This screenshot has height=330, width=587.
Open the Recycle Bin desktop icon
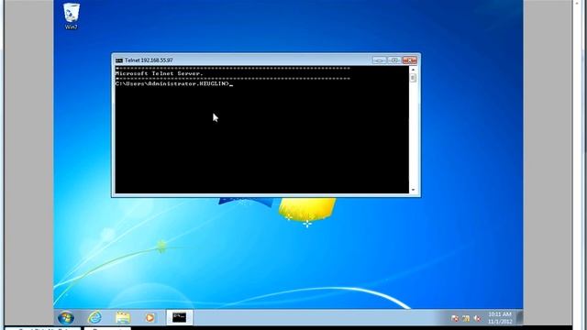(x=72, y=16)
